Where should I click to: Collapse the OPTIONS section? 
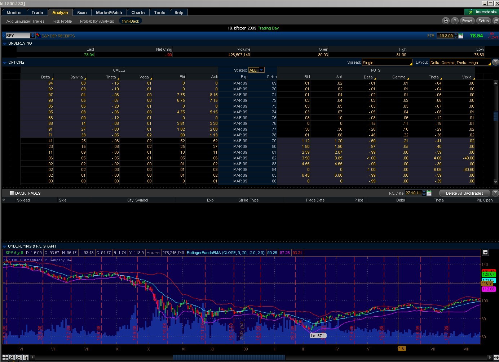[x=5, y=63]
